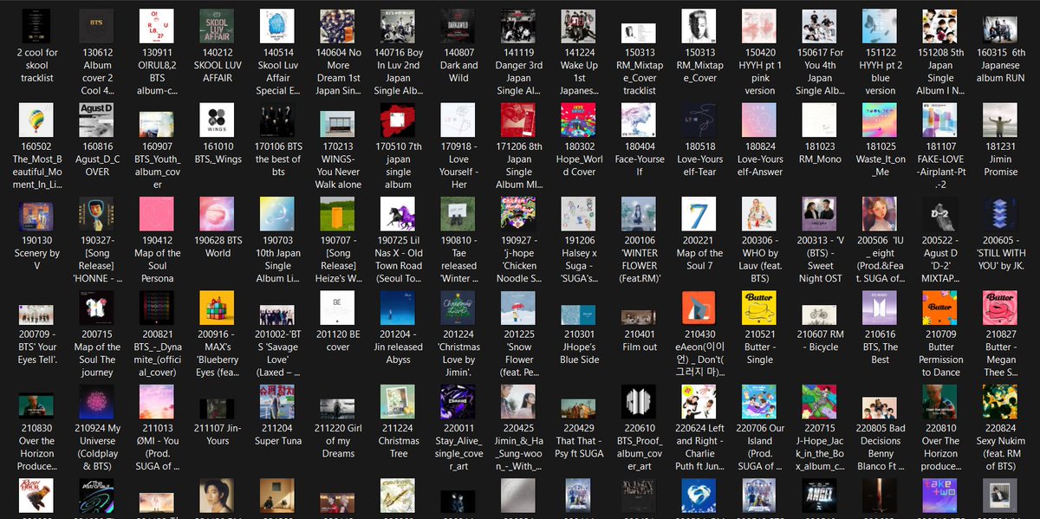Image resolution: width=1040 pixels, height=519 pixels.
Task: Select the 190725 Lil Nas X Old Town Road thumbnail
Action: (x=398, y=214)
